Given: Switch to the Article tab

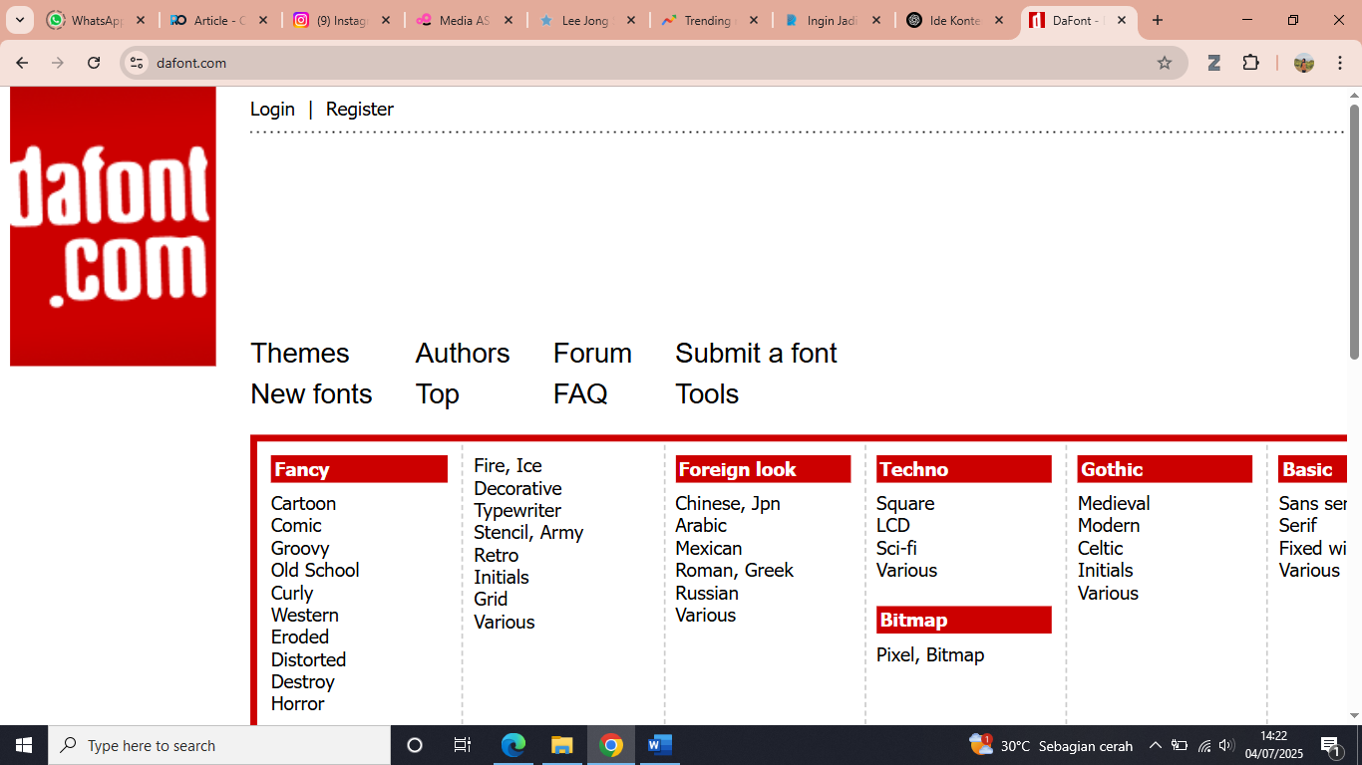Looking at the screenshot, I should pyautogui.click(x=219, y=20).
